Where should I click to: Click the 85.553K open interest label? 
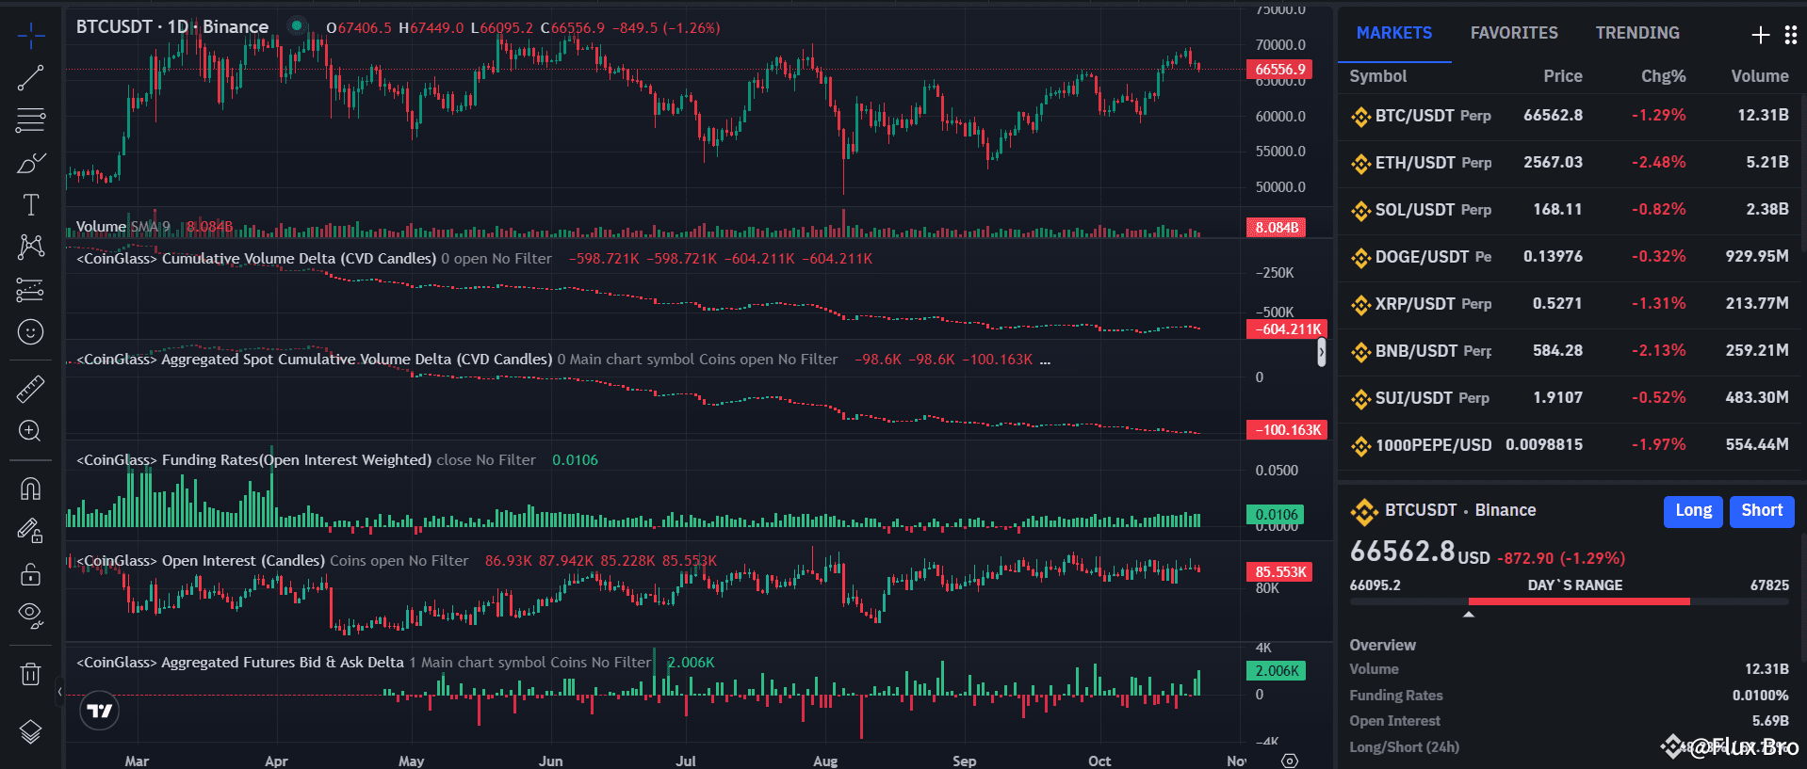pyautogui.click(x=1279, y=572)
